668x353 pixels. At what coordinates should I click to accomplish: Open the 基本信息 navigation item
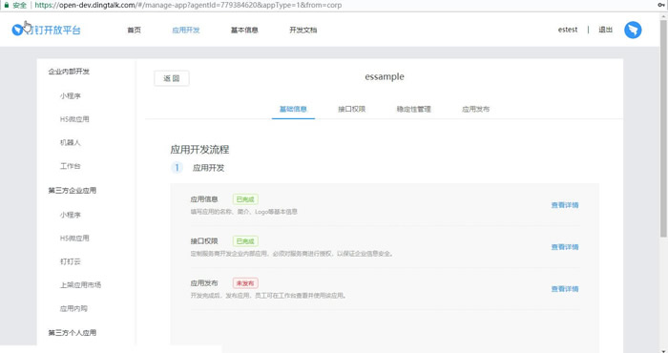click(244, 30)
